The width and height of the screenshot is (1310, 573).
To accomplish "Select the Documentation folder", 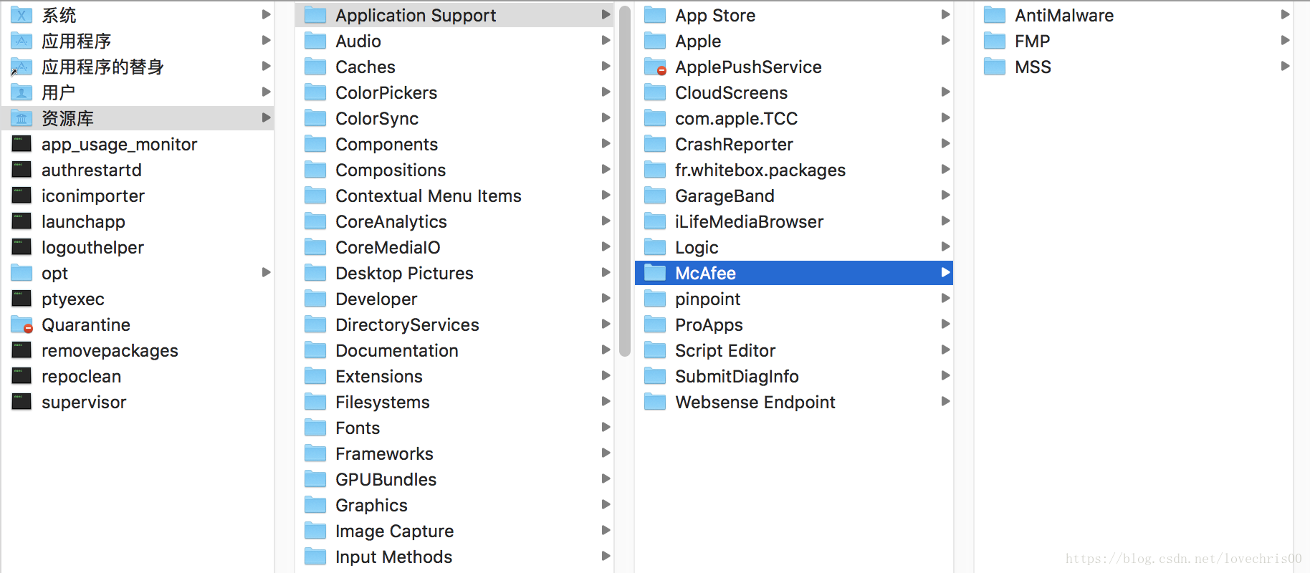I will click(x=454, y=350).
